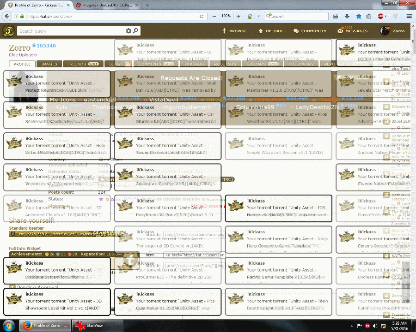
Task: Click the html userbar code field
Action: point(195,255)
